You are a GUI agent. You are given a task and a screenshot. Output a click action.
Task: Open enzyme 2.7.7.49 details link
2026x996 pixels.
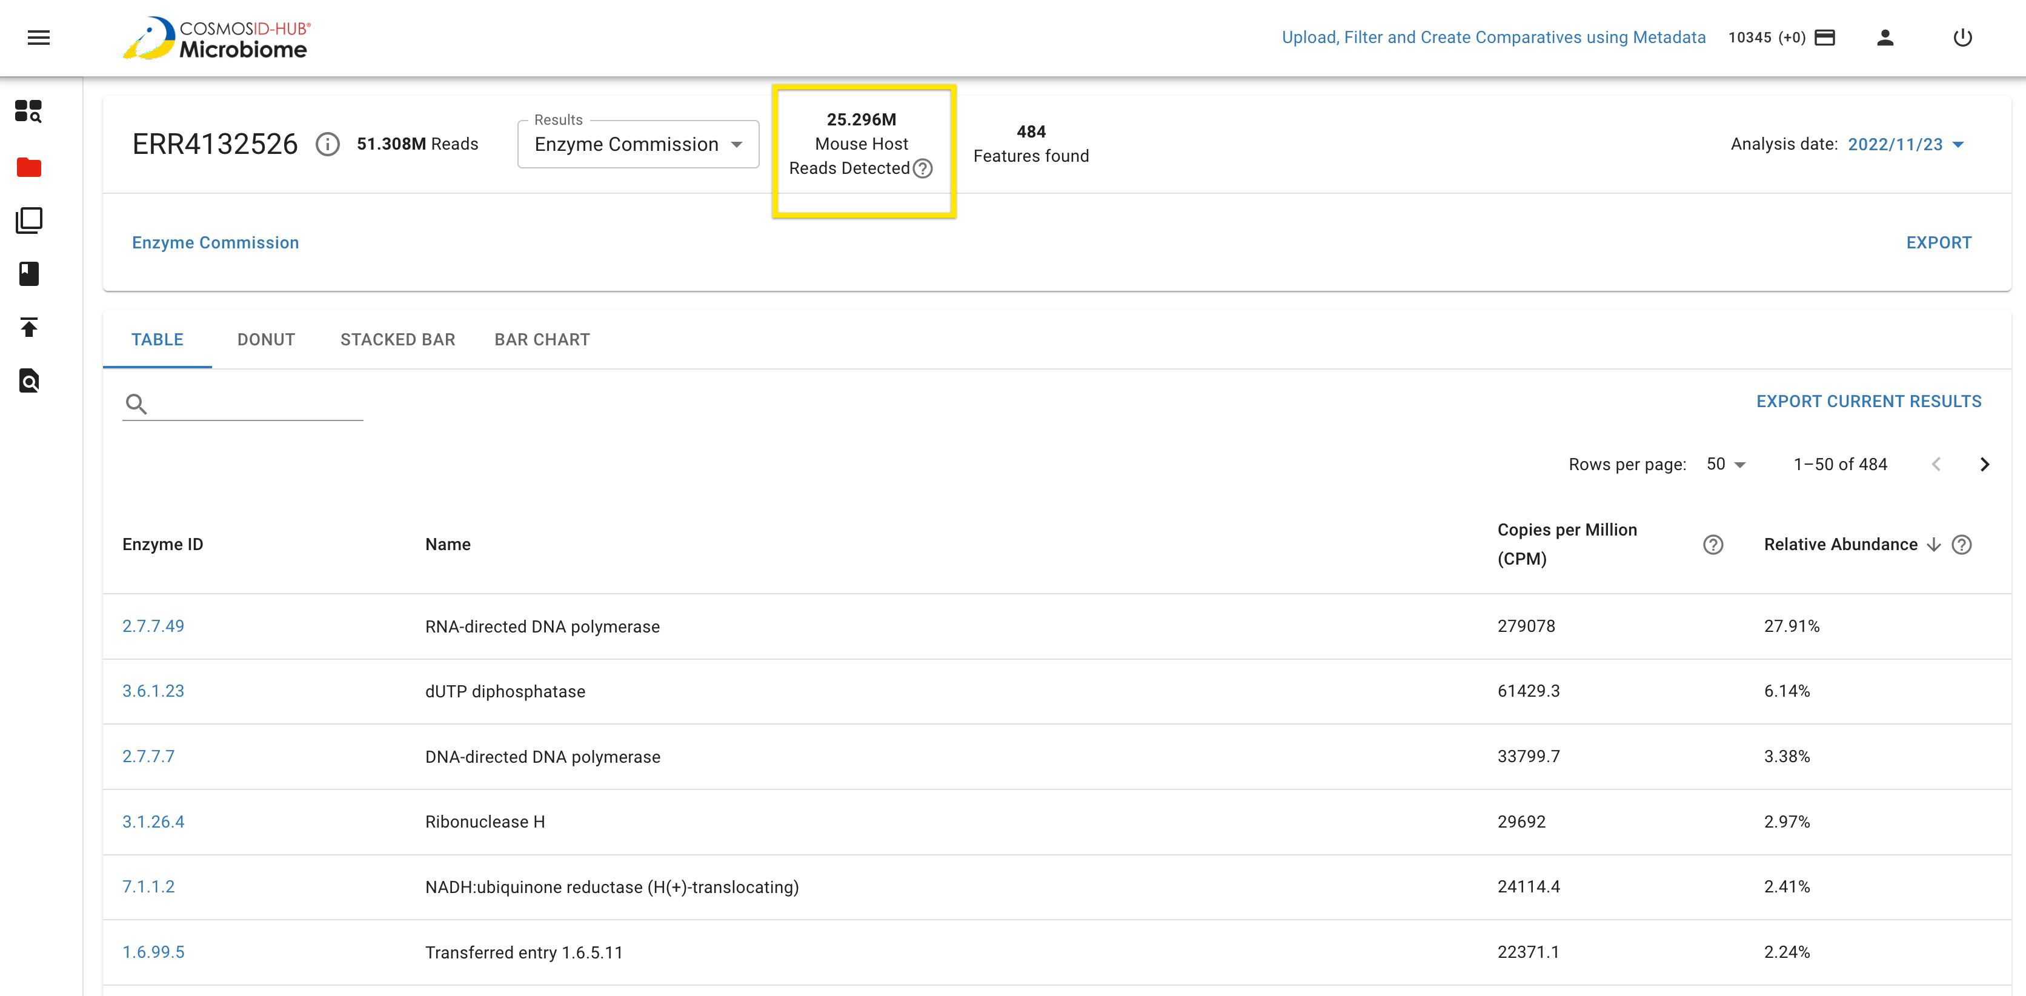[153, 626]
